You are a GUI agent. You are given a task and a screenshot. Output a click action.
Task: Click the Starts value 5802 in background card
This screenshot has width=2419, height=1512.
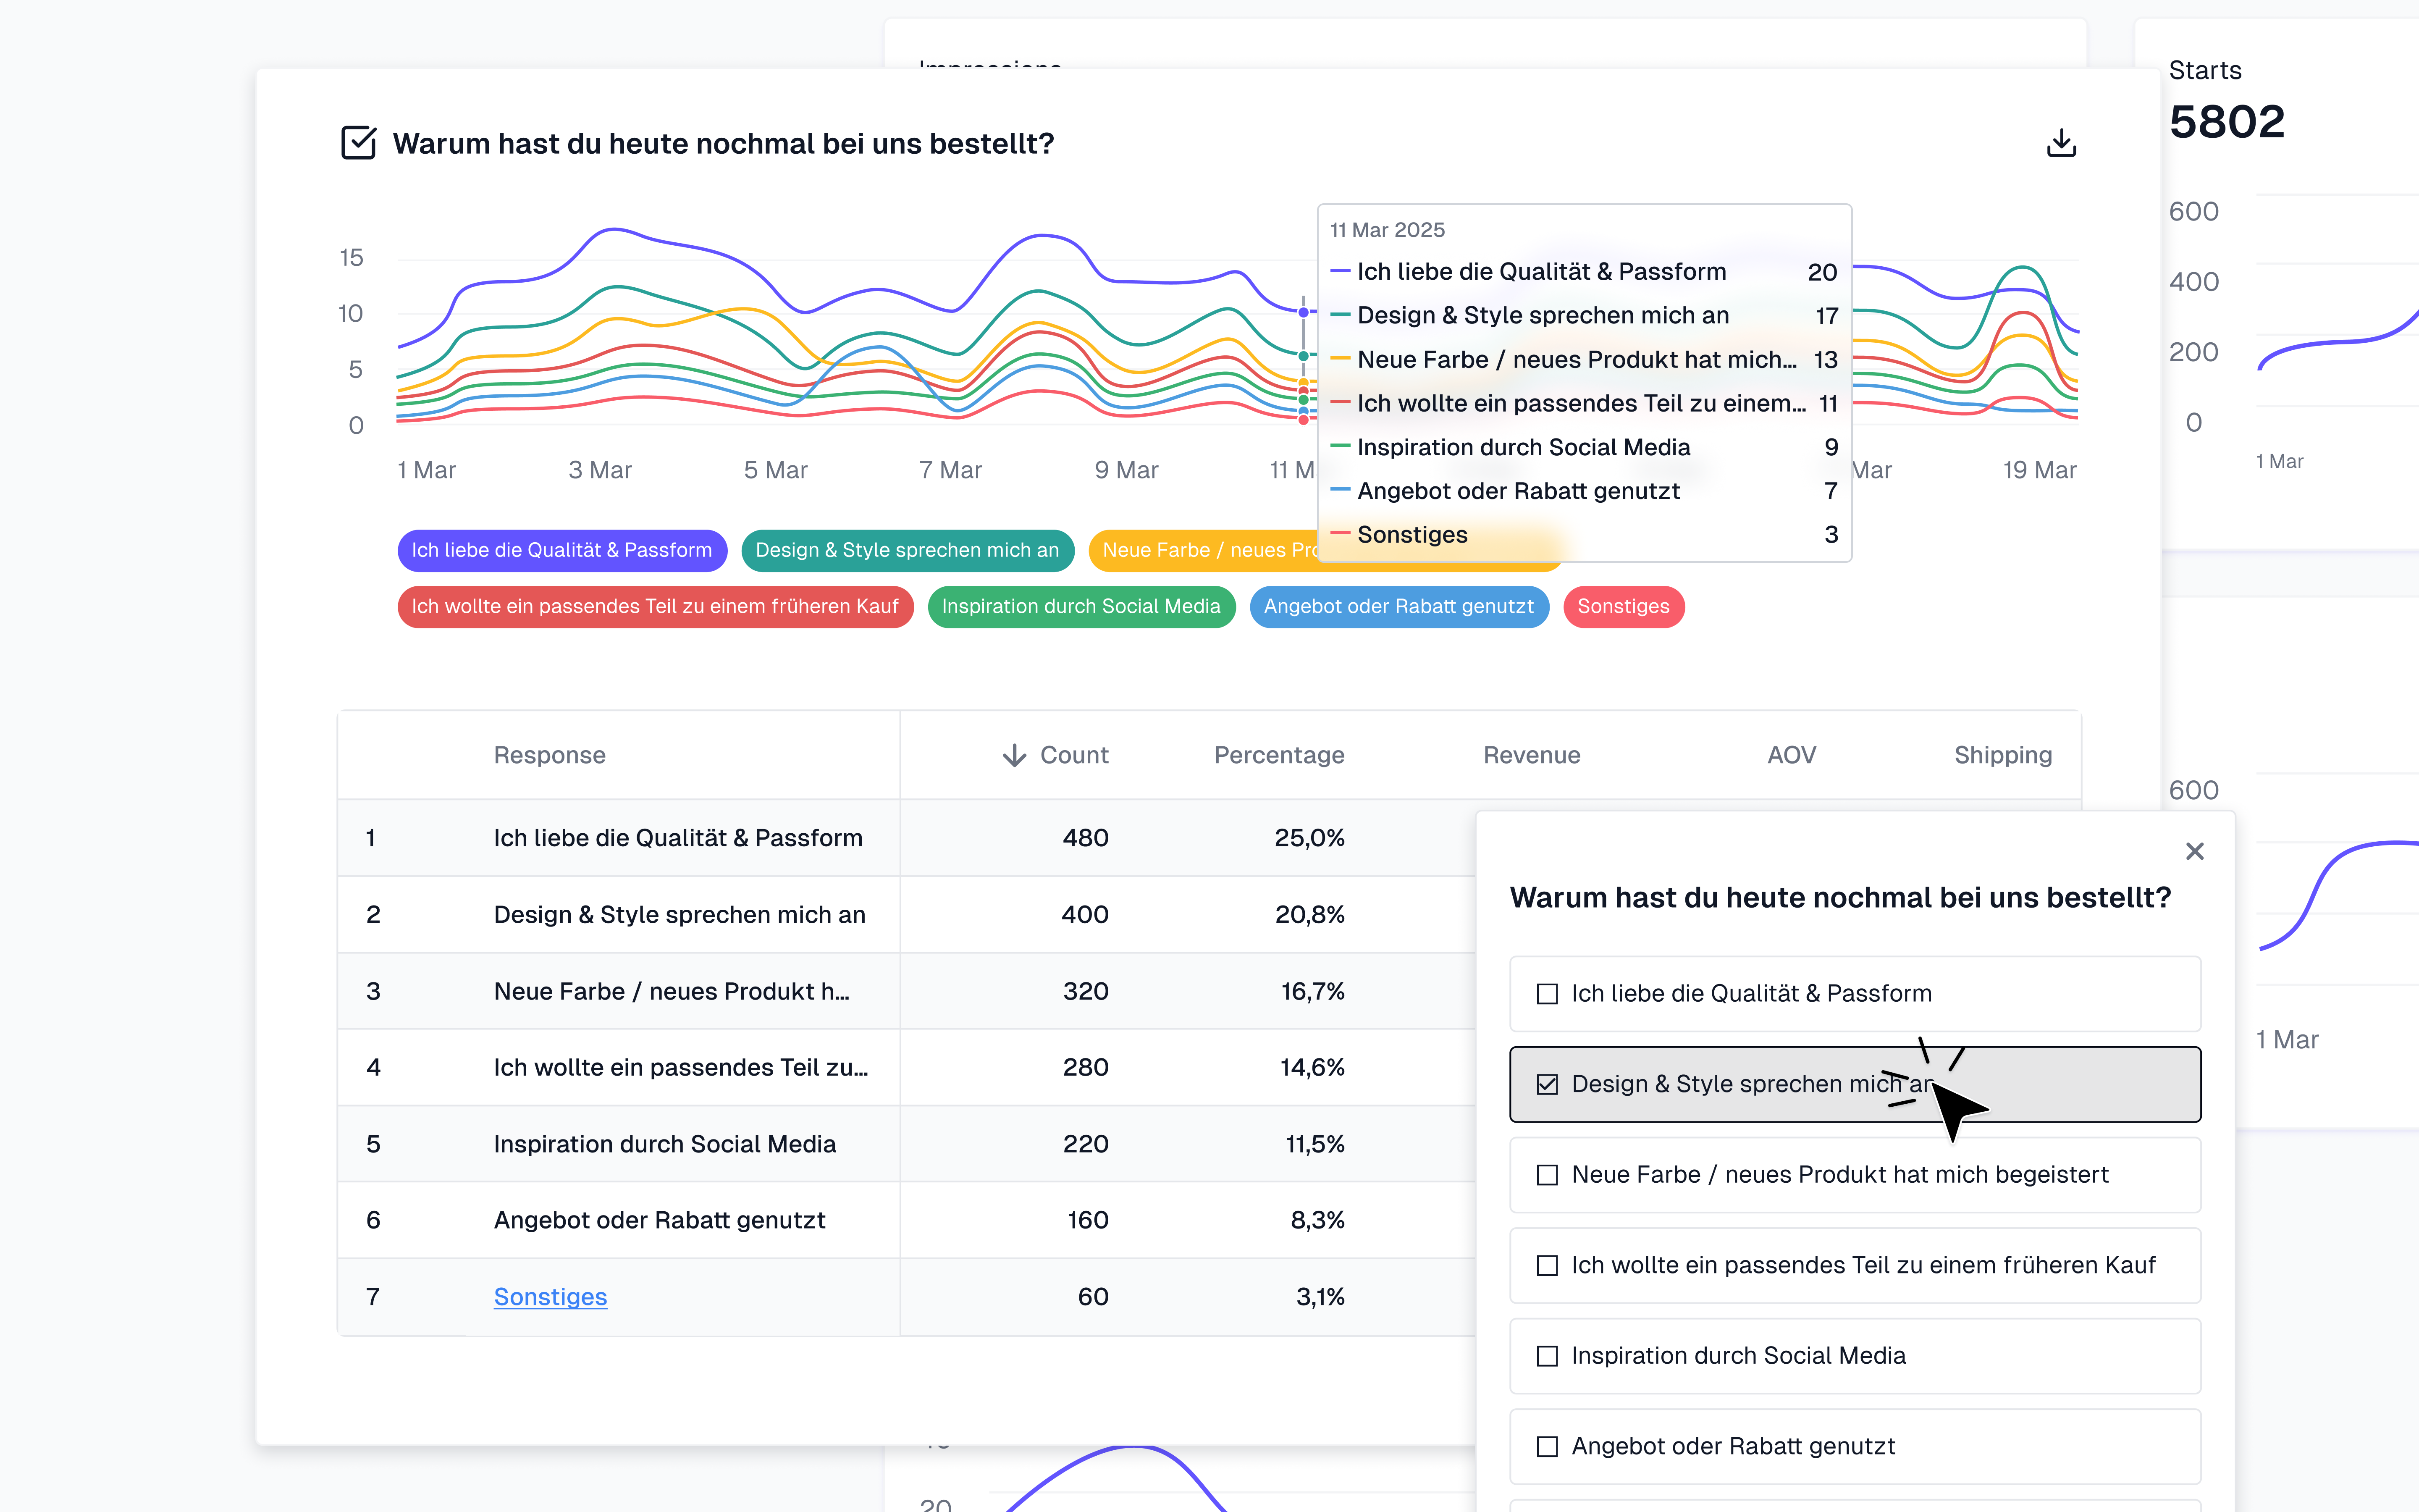pos(2227,122)
